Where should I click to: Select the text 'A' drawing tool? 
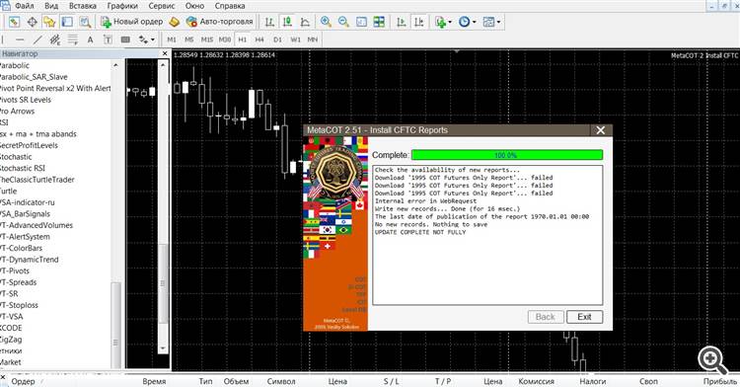[x=90, y=39]
